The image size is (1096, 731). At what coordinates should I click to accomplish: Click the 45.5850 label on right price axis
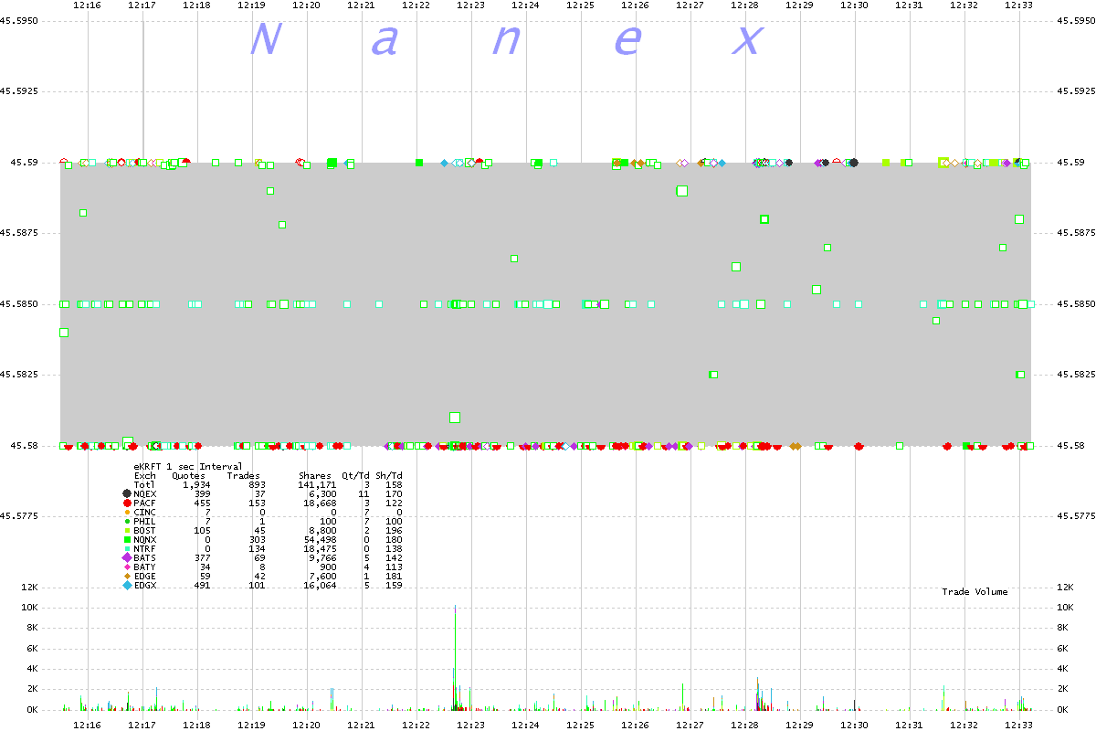coord(1074,303)
